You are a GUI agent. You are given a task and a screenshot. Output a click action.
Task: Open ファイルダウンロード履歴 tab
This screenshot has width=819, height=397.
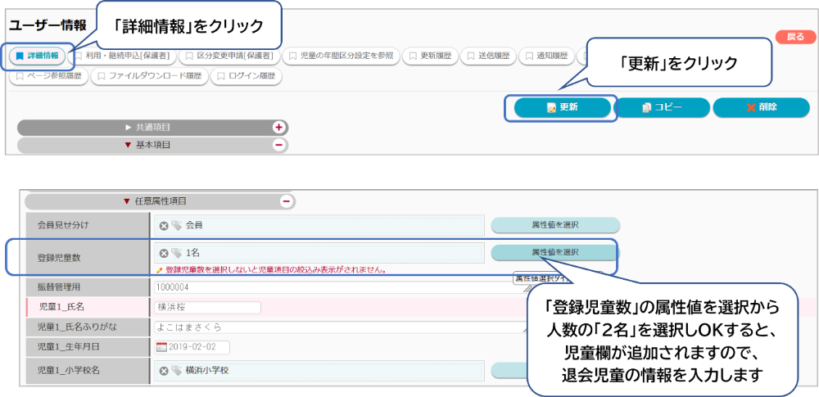(148, 76)
